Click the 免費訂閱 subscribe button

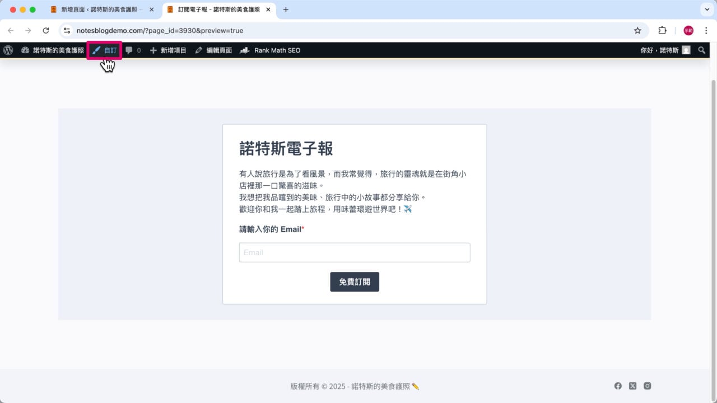coord(354,282)
